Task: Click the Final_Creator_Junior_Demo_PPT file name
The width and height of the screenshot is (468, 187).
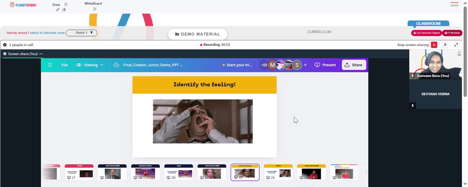Action: [x=153, y=65]
